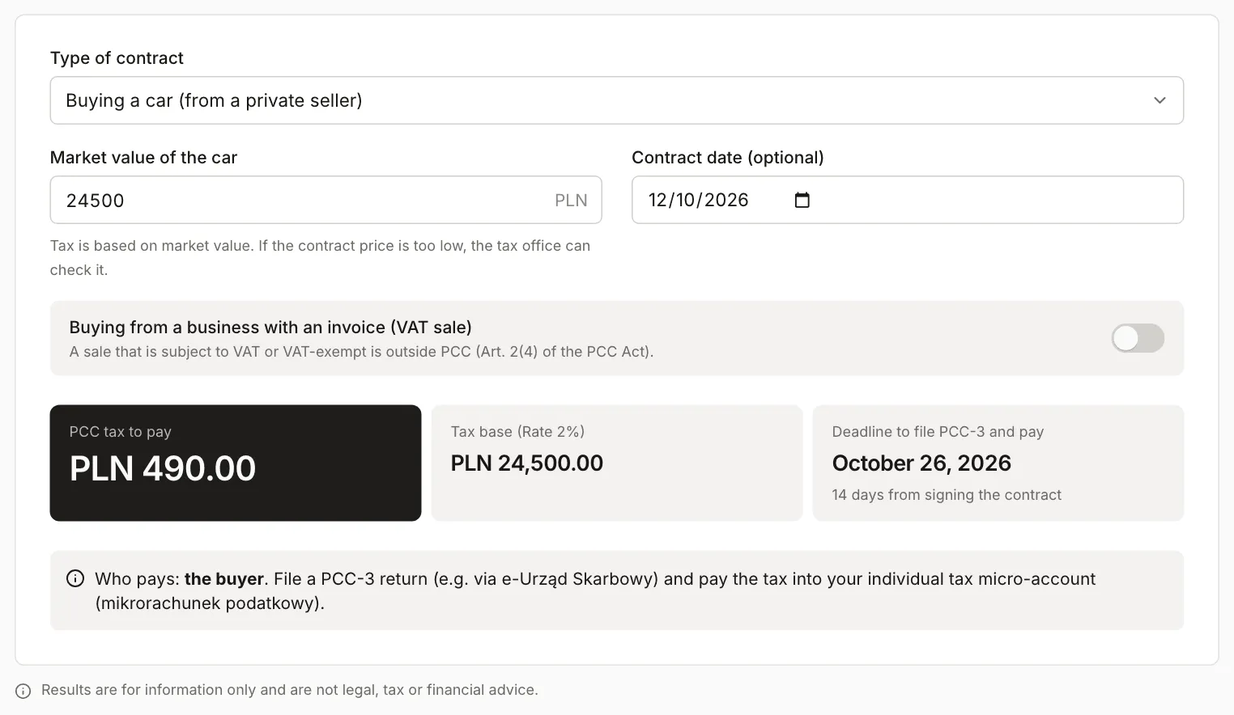Click the 'October 26, 2026' deadline date

pyautogui.click(x=921, y=463)
